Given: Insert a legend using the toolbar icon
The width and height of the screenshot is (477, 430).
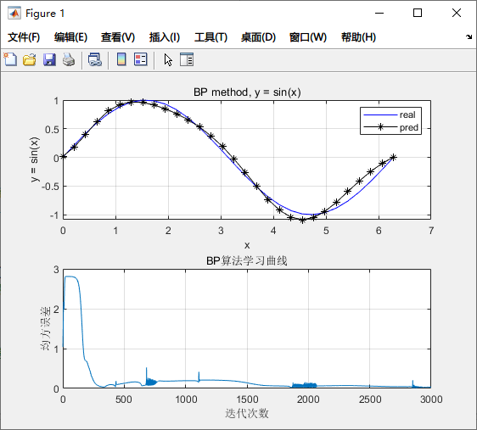Looking at the screenshot, I should [141, 59].
